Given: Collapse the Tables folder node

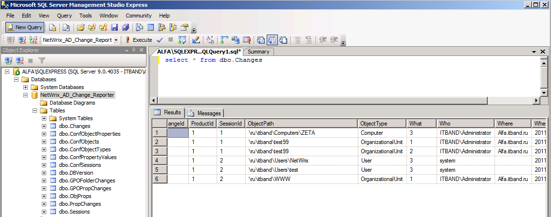Looking at the screenshot, I should pos(35,110).
